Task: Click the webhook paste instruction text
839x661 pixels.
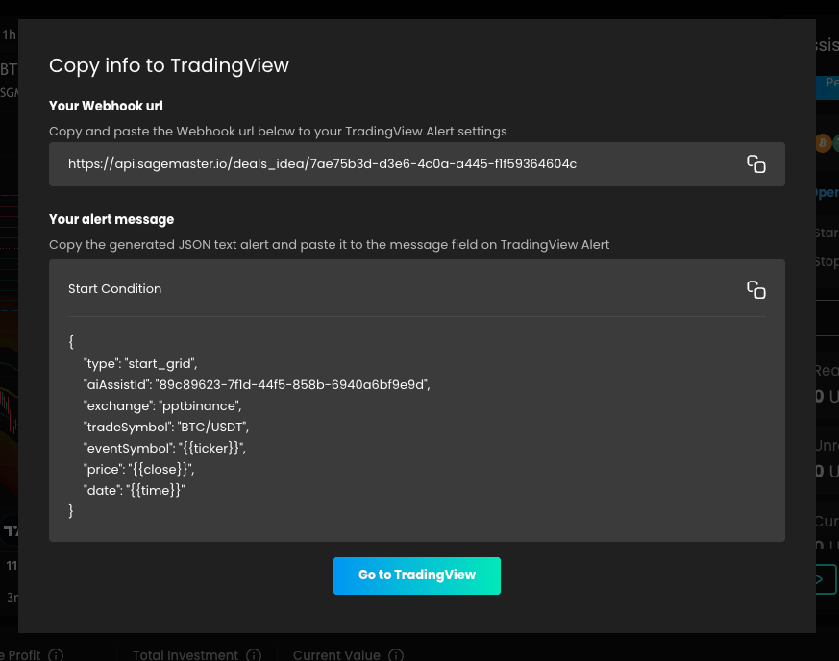Action: click(x=278, y=131)
